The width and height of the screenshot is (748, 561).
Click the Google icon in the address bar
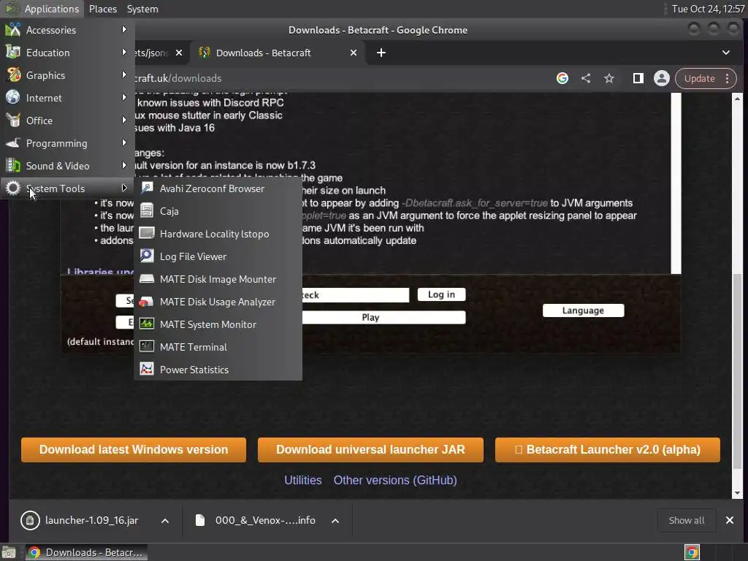(x=562, y=78)
